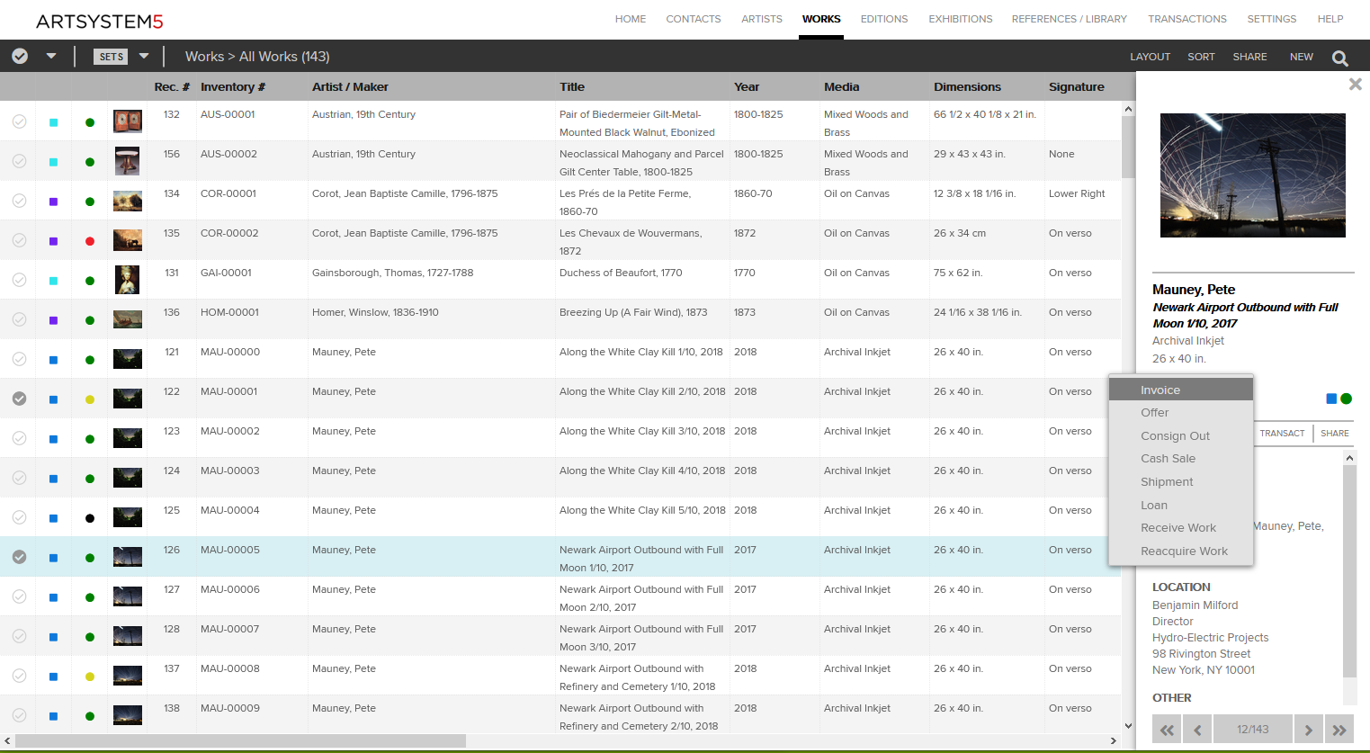
Task: Click the Year column header
Action: [747, 87]
